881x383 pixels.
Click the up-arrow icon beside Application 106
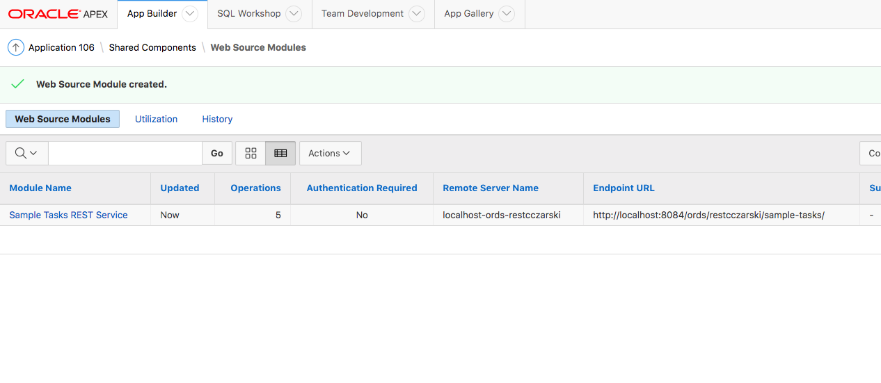point(16,47)
